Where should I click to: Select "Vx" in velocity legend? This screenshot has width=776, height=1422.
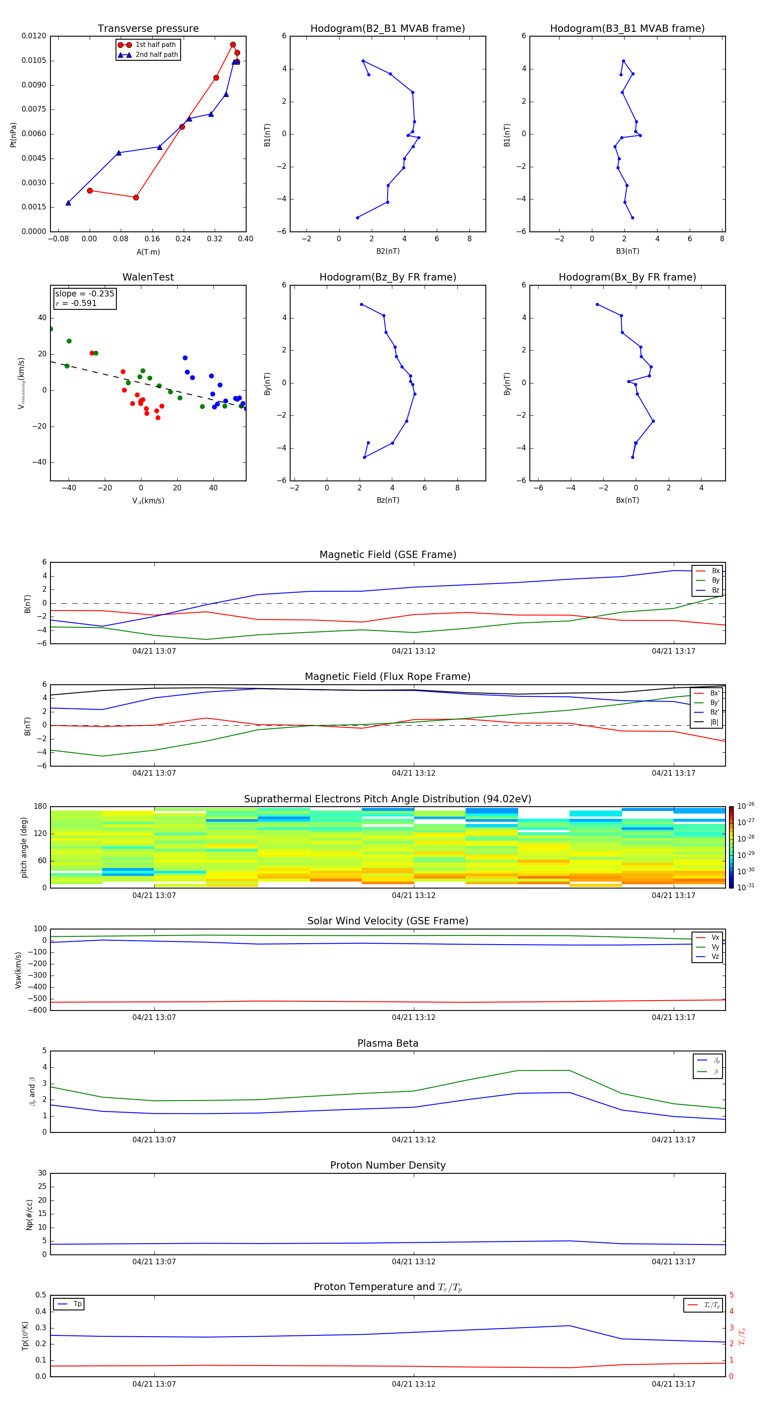point(707,937)
